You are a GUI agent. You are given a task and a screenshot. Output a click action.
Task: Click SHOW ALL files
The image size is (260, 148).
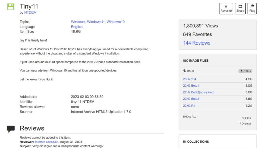click(190, 117)
